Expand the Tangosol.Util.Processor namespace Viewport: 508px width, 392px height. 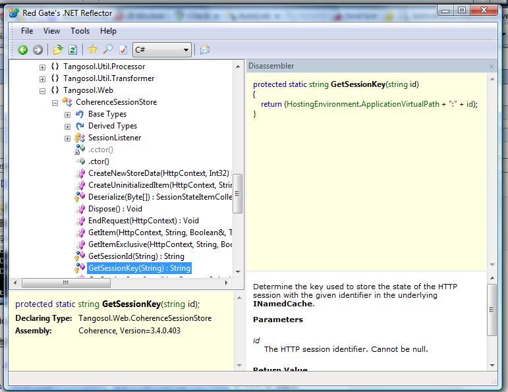(x=42, y=67)
